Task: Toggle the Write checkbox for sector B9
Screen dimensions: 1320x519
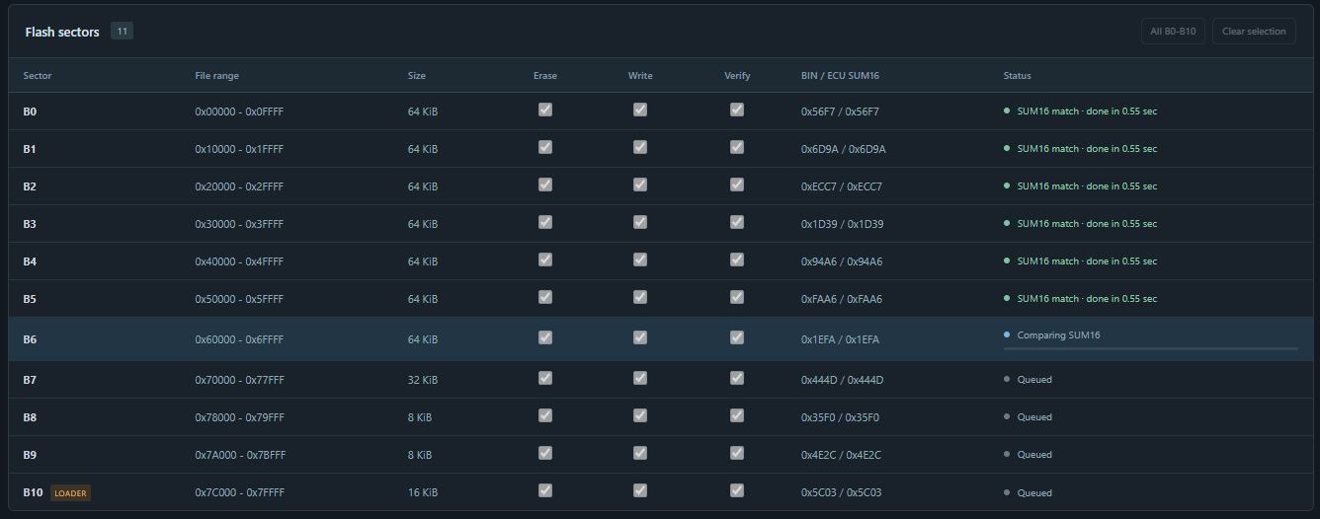Action: pos(640,453)
